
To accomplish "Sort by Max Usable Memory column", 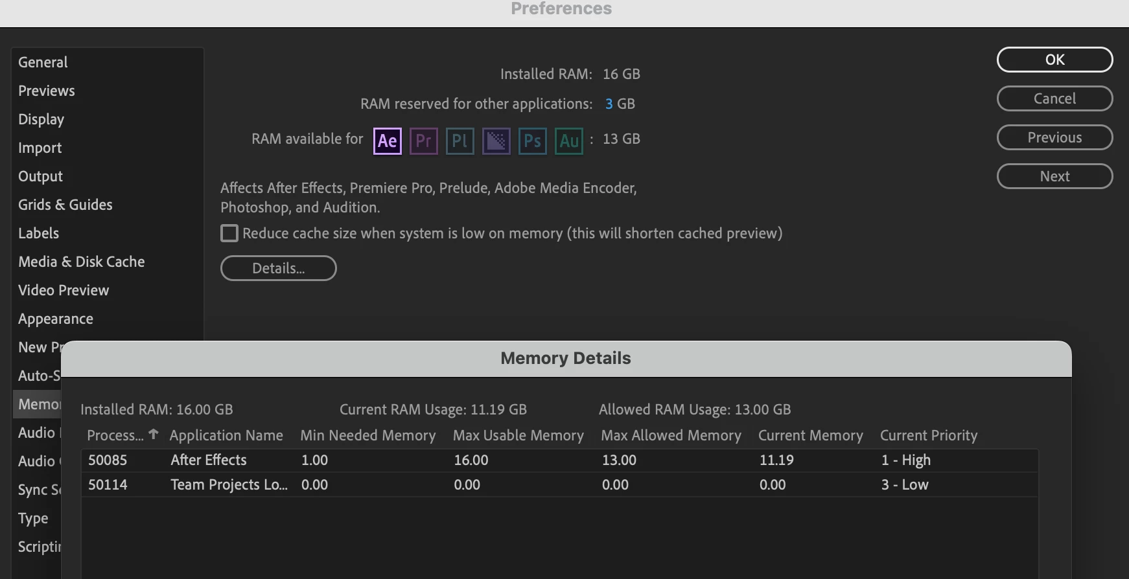I will tap(518, 435).
